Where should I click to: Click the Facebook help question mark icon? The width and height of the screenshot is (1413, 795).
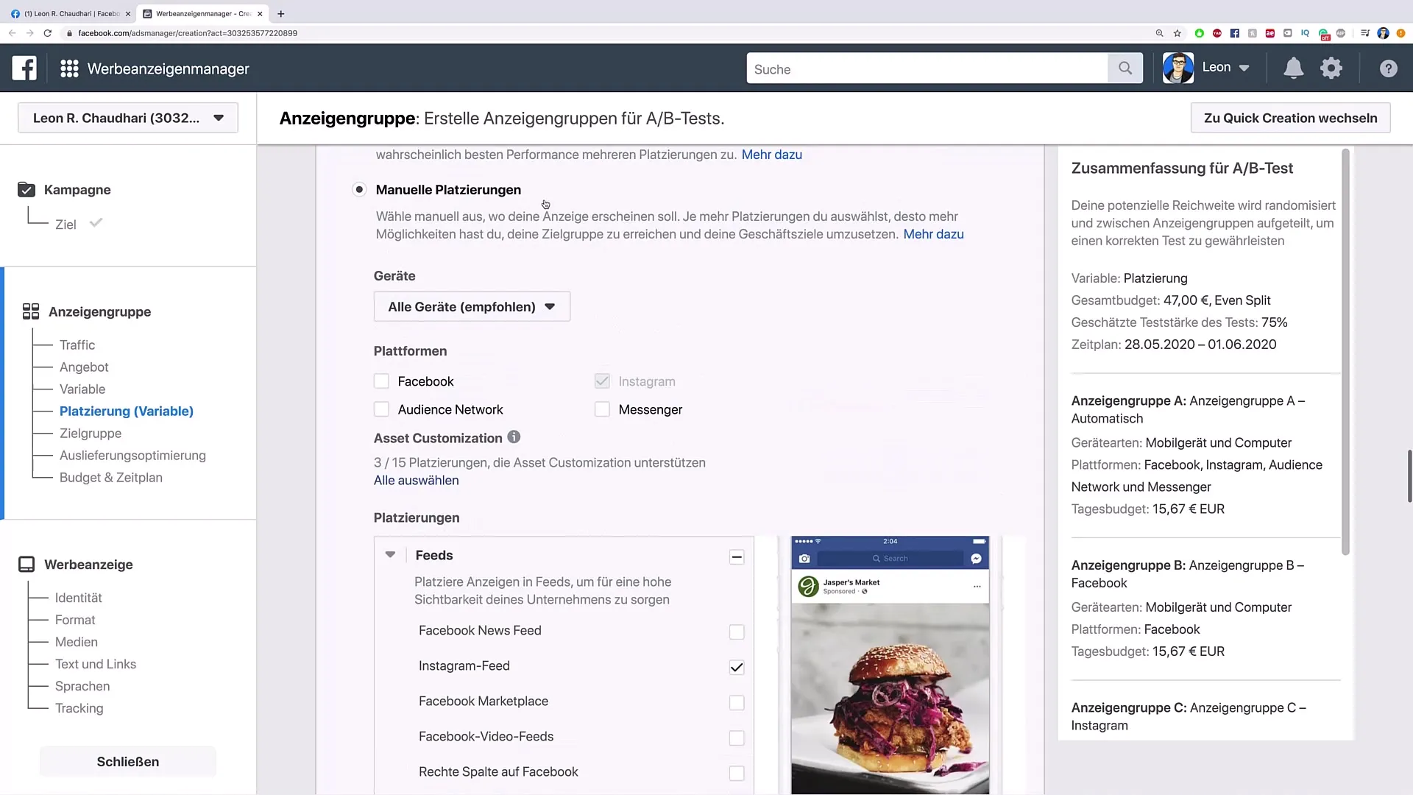pos(1388,68)
